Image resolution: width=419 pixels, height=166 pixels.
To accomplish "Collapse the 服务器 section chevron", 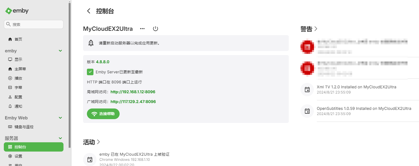I will [x=60, y=138].
